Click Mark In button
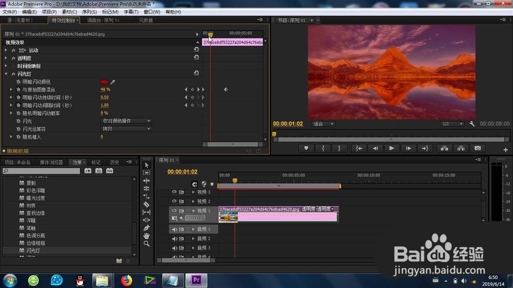 coord(323,149)
